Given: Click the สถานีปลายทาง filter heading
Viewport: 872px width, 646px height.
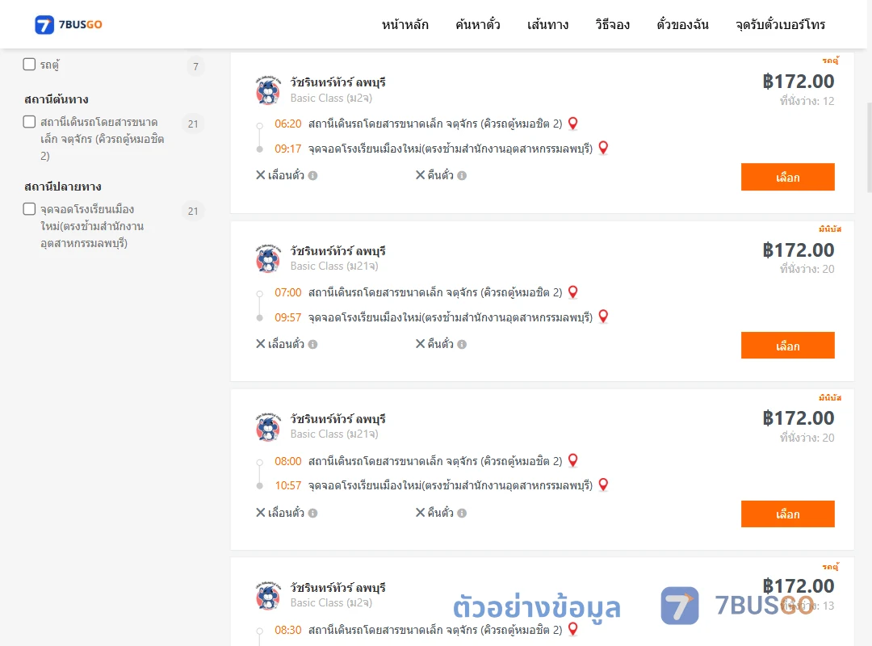Looking at the screenshot, I should (63, 187).
